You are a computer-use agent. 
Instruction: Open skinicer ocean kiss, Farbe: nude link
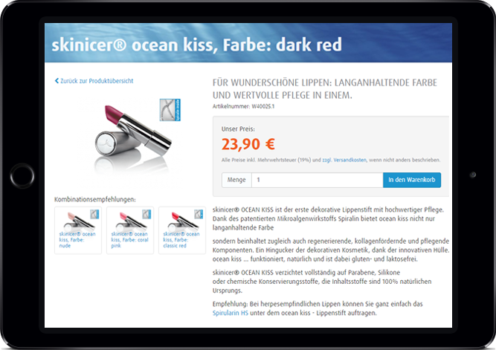click(77, 240)
